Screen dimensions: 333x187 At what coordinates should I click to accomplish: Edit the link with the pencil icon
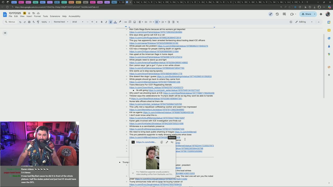[x=167, y=142]
